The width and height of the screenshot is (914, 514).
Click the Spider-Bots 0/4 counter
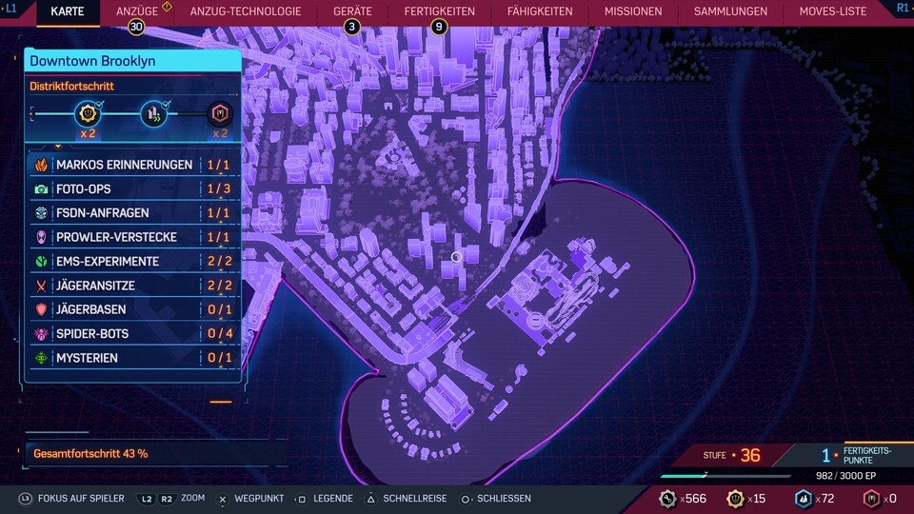click(x=220, y=334)
